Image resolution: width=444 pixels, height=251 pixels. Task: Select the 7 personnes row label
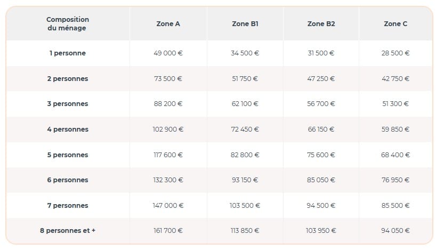[x=67, y=206]
